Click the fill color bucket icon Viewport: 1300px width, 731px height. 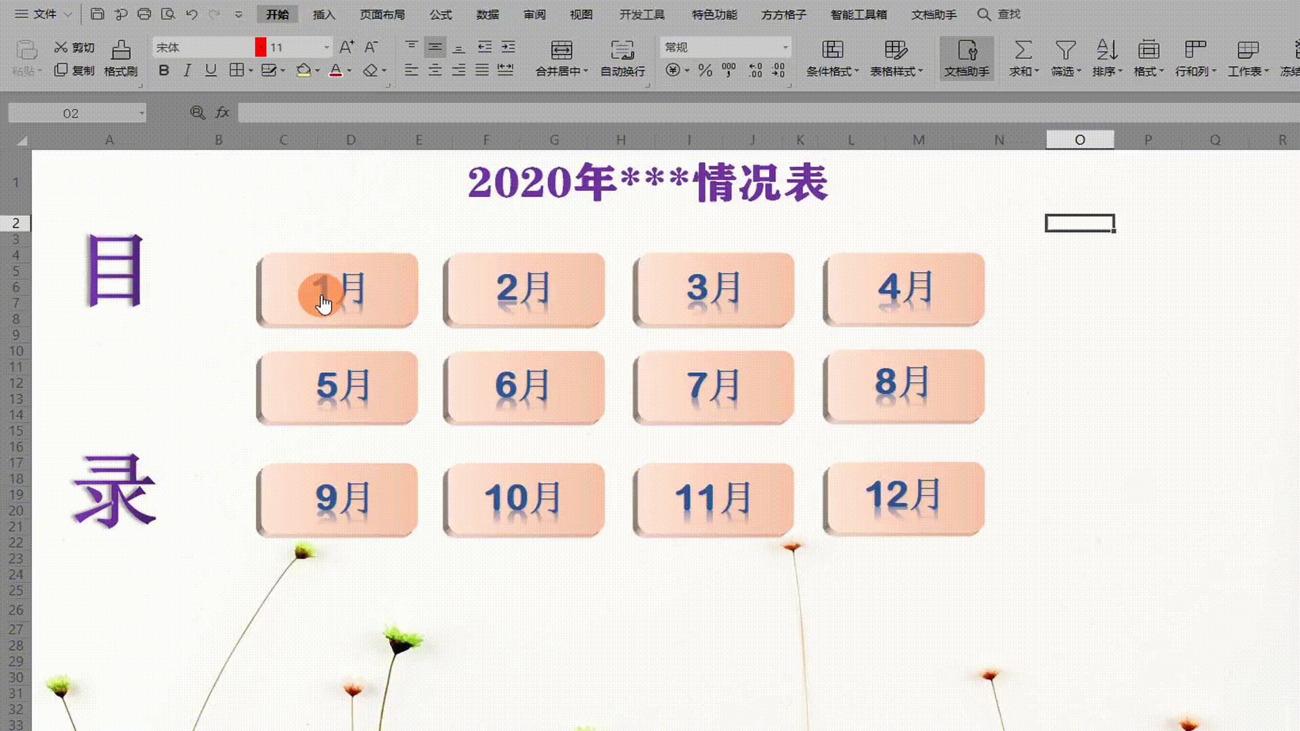tap(303, 70)
